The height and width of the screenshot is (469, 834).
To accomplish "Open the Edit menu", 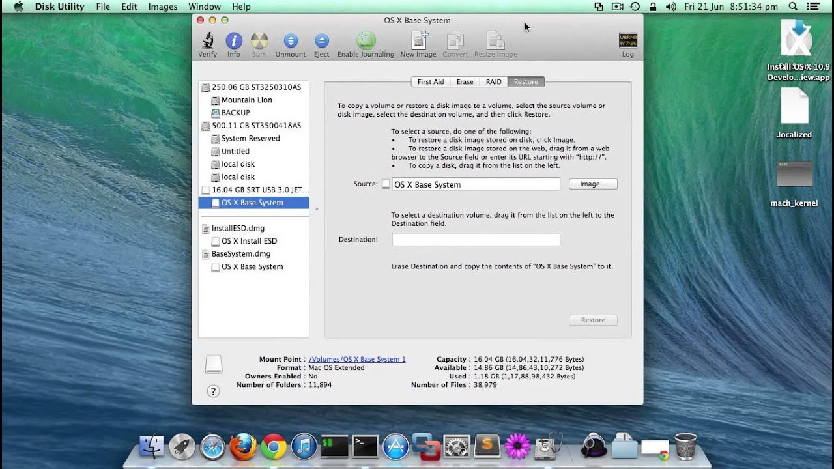I will [x=129, y=7].
